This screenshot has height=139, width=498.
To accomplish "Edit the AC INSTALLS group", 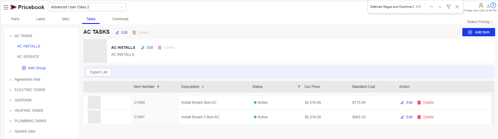I will coord(147,47).
